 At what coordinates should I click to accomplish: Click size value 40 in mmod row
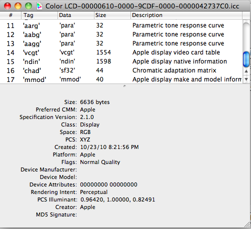[x=99, y=79]
